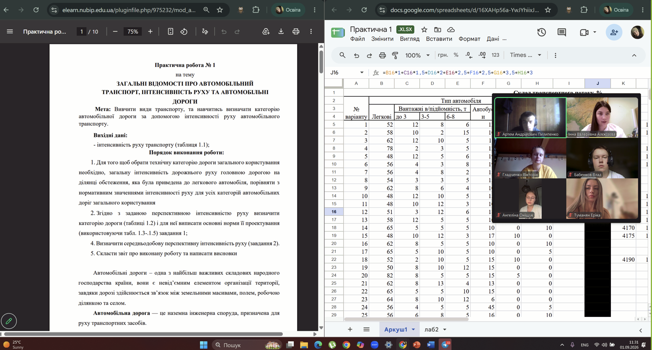
Task: Star the Практична 1 spreadsheet
Action: [424, 29]
